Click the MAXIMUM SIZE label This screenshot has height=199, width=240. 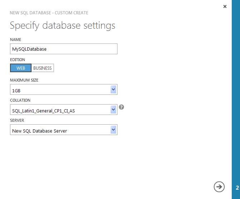[24, 80]
